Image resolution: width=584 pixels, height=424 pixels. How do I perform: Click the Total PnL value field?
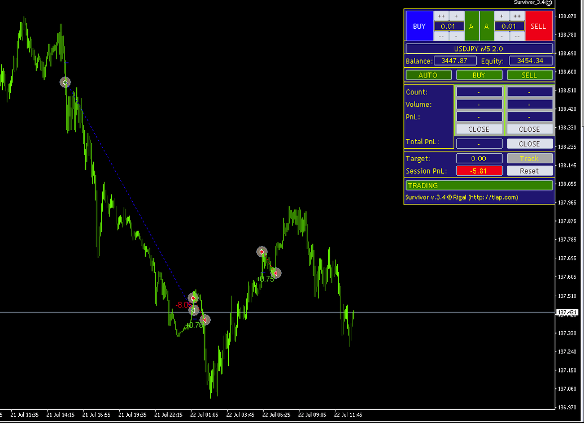click(479, 144)
